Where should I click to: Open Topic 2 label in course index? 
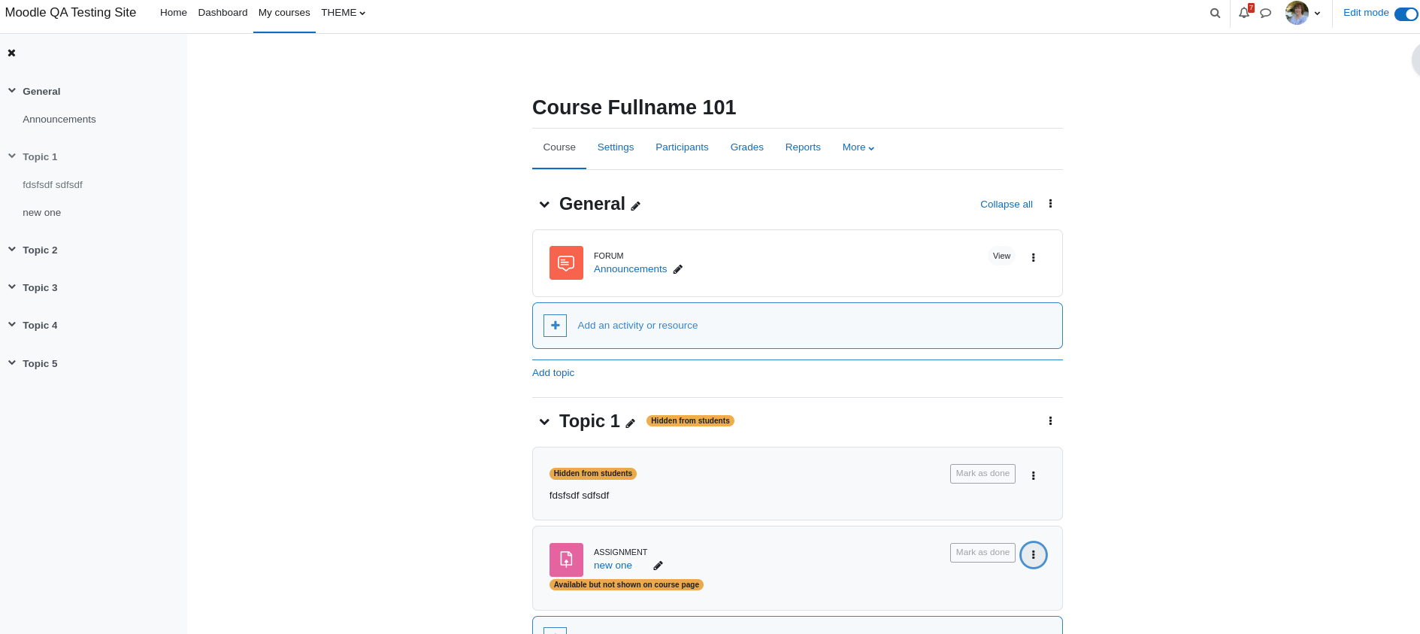click(x=40, y=250)
